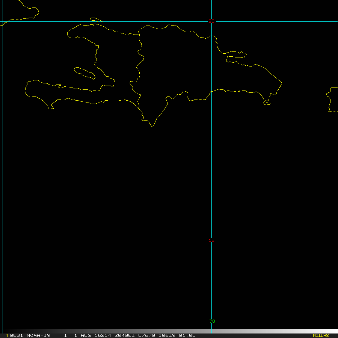Click the intersection of 15 latitude and 70 longitude lines

tap(211, 241)
